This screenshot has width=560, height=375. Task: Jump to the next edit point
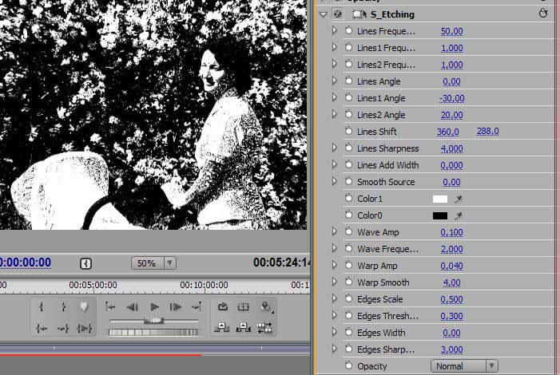(197, 306)
